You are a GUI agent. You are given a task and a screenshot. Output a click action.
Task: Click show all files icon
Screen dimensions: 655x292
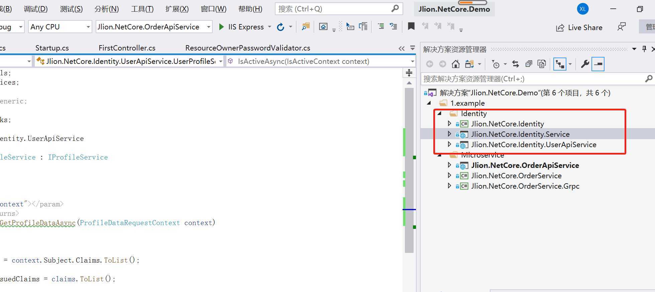click(542, 64)
